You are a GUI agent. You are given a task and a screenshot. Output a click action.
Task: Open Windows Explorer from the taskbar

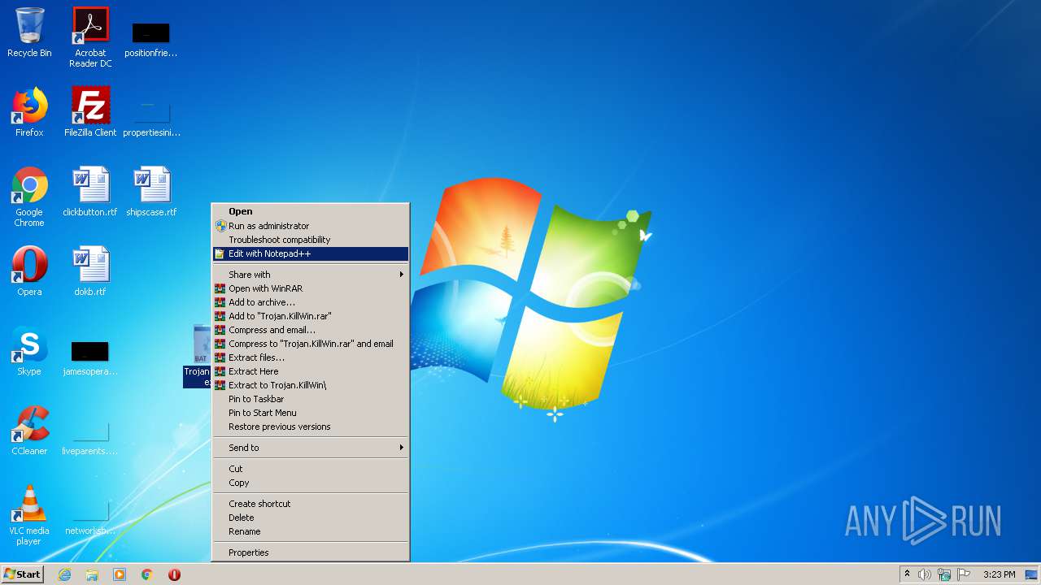92,574
